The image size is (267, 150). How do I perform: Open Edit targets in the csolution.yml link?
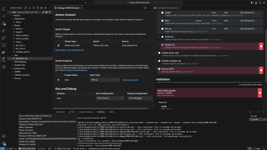[x=69, y=50]
